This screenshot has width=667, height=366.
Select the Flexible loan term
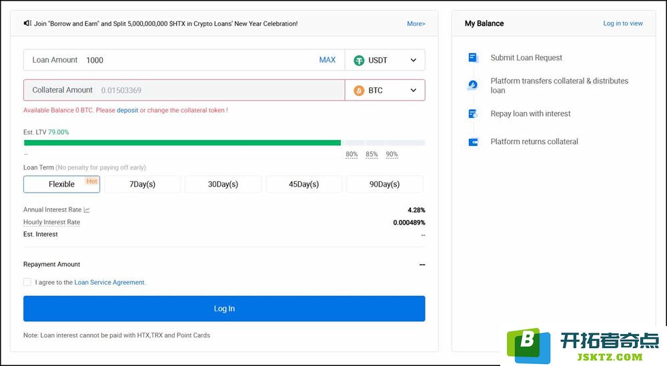click(61, 184)
